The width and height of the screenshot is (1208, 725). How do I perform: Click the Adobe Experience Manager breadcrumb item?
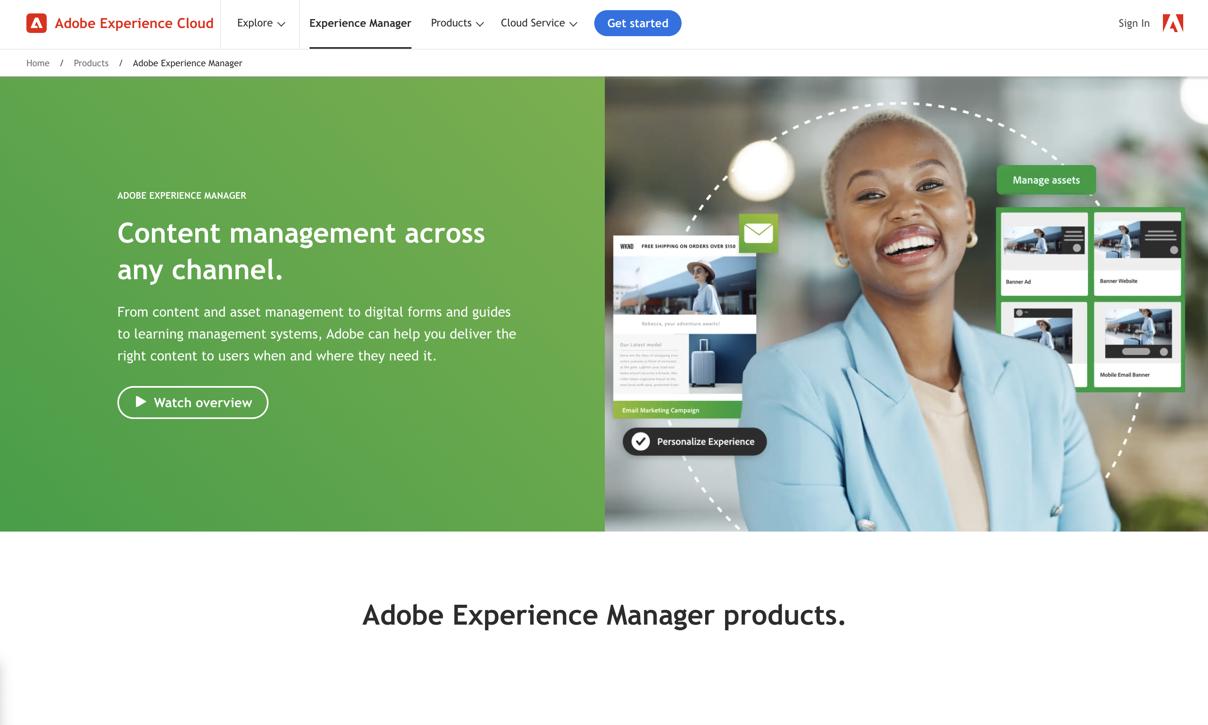(x=187, y=63)
